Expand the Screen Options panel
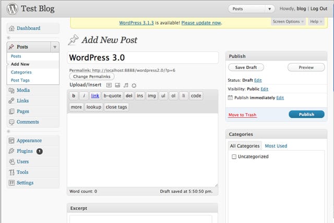Viewport: 334px width, 223px height. pos(288,21)
